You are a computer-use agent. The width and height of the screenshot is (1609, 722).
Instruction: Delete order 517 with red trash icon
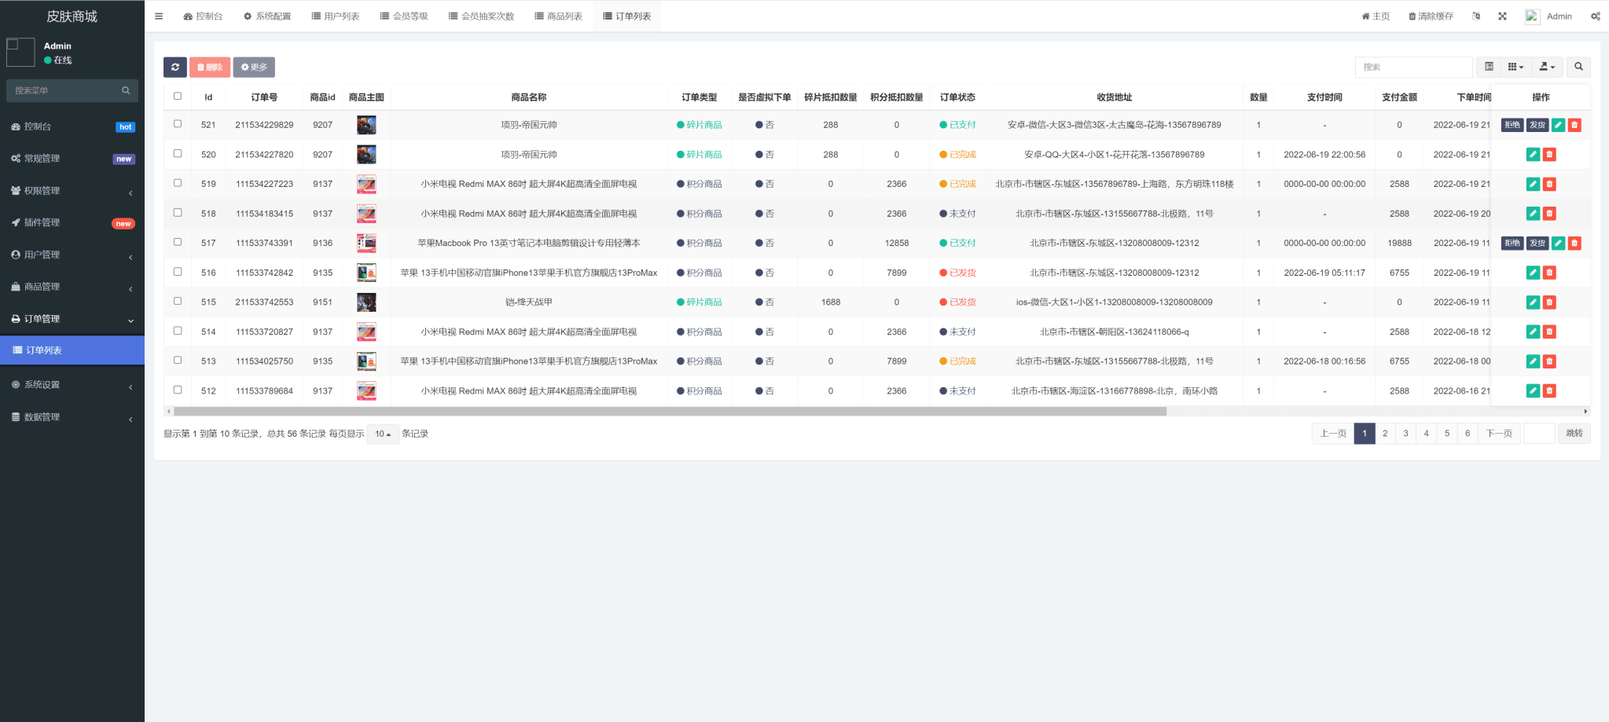[x=1574, y=243]
